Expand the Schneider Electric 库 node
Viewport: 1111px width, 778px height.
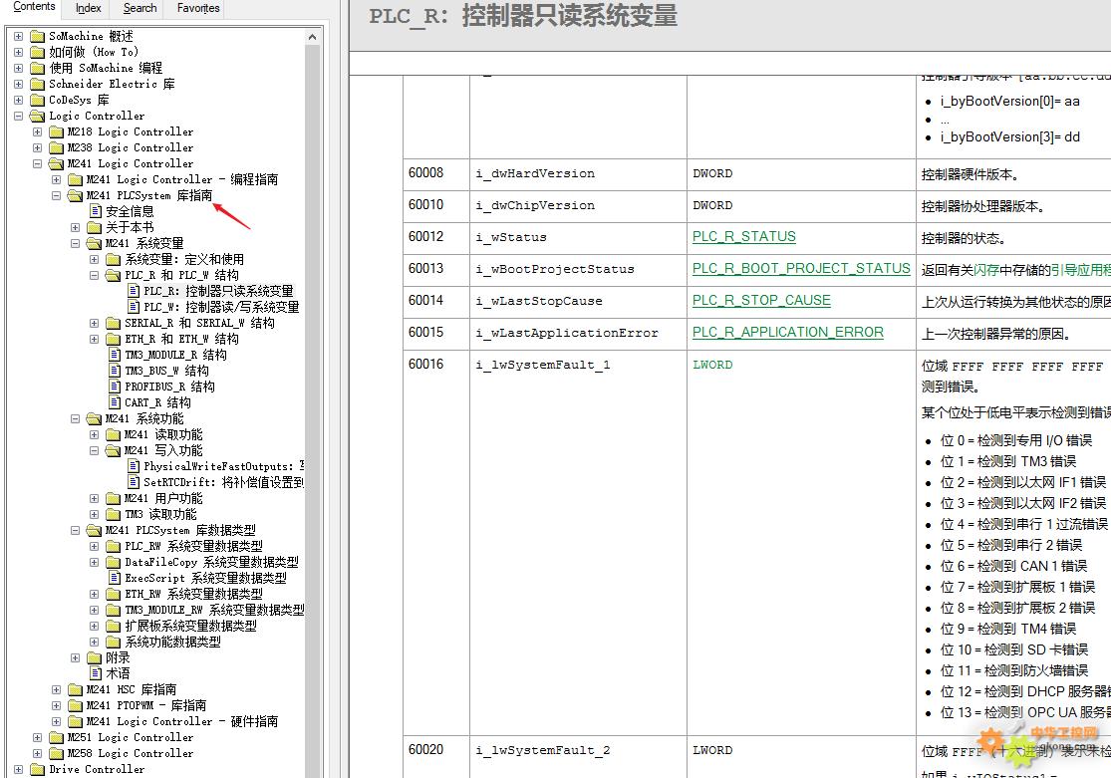pos(18,84)
